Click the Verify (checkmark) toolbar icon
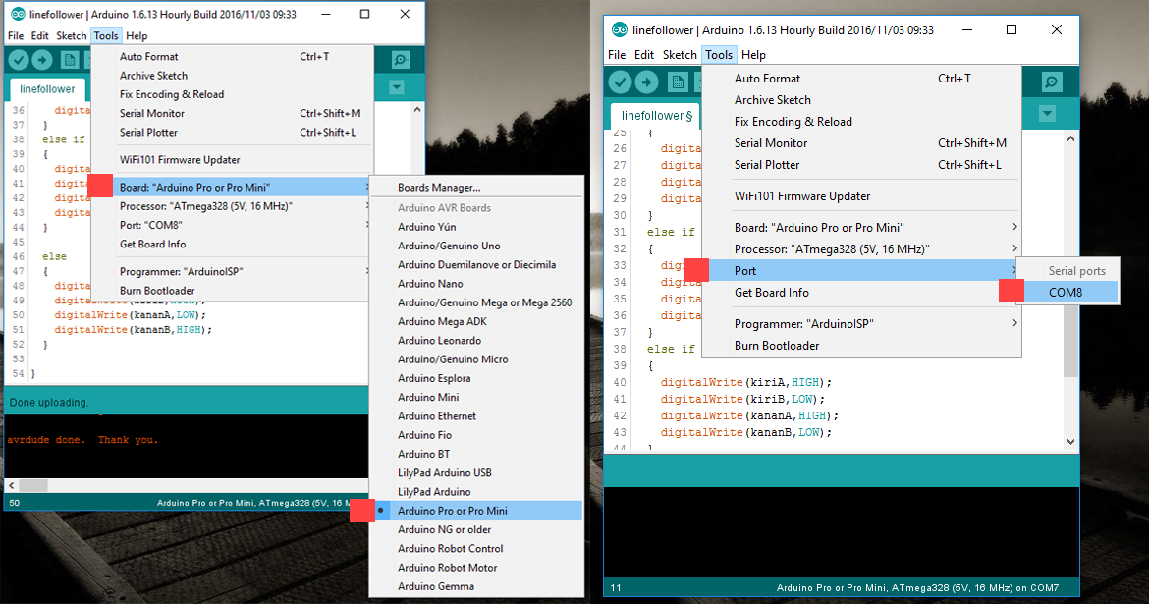Viewport: 1149px width, 604px height. [x=18, y=59]
